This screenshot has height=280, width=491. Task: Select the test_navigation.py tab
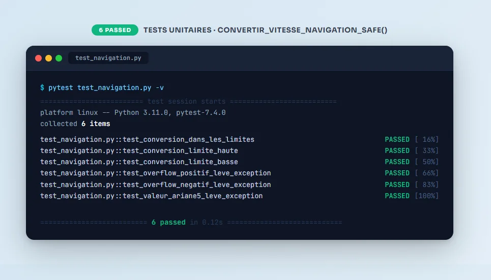pyautogui.click(x=108, y=58)
